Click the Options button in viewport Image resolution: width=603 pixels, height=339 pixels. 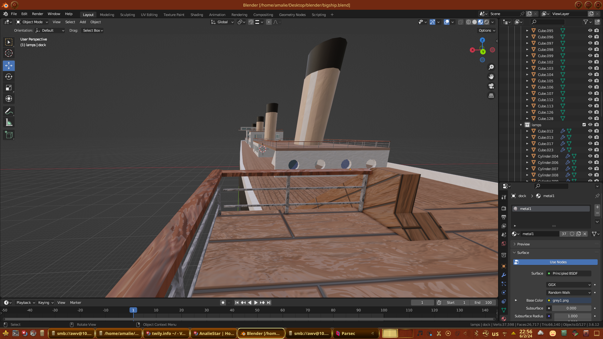487,30
